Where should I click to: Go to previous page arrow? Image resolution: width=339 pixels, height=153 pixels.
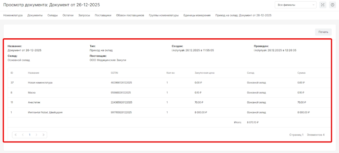coord(23,135)
